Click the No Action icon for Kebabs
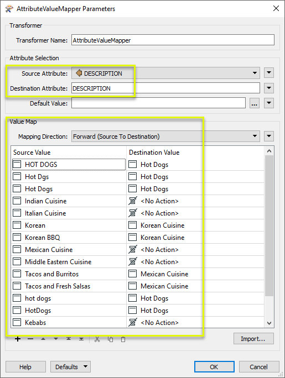The width and height of the screenshot is (285, 378). pyautogui.click(x=133, y=322)
